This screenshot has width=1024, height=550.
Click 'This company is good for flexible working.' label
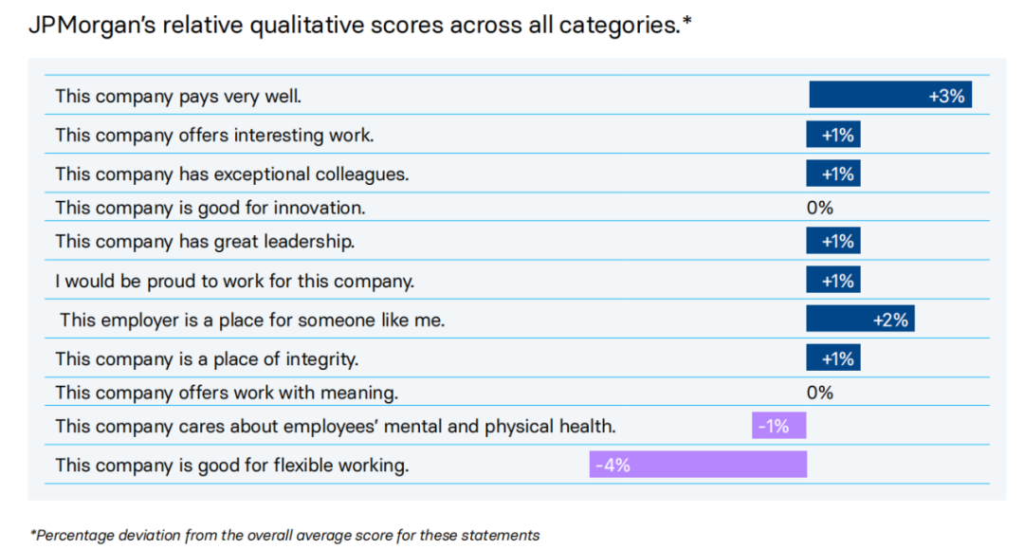point(231,466)
